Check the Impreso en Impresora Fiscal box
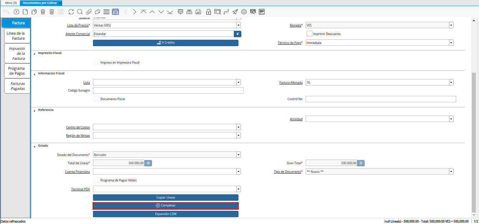Viewport: 479px width, 224px height. tap(97, 62)
